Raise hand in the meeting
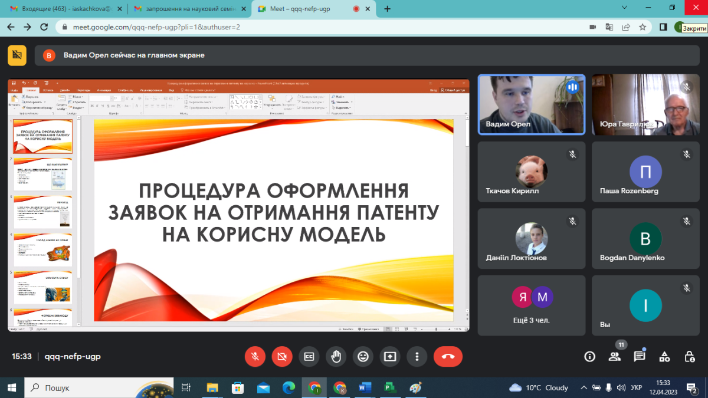Image resolution: width=708 pixels, height=398 pixels. pyautogui.click(x=336, y=356)
